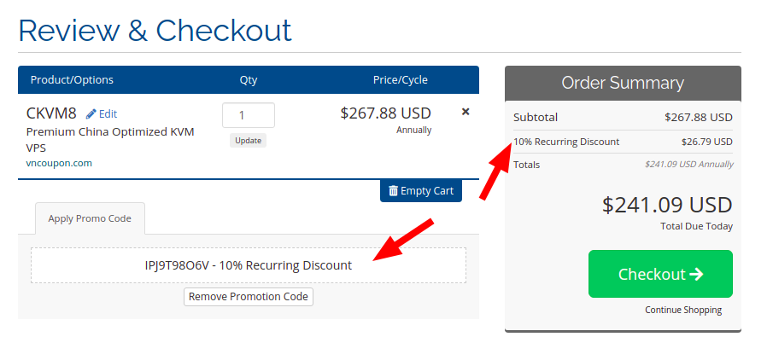Remove CKVM8 item with the X icon
Viewport: 773px width, 360px height.
tap(466, 112)
